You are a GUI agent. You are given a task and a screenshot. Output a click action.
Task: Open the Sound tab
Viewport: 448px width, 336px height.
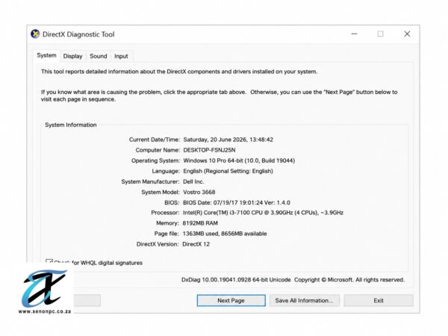[x=99, y=56]
